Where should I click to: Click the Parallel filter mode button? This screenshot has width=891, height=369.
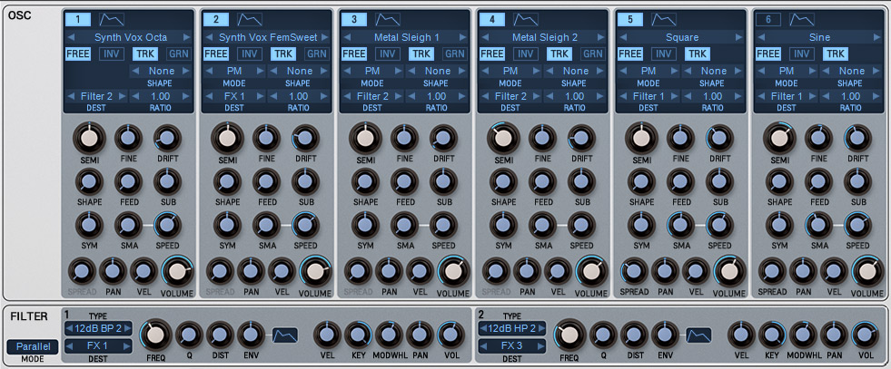[x=32, y=346]
